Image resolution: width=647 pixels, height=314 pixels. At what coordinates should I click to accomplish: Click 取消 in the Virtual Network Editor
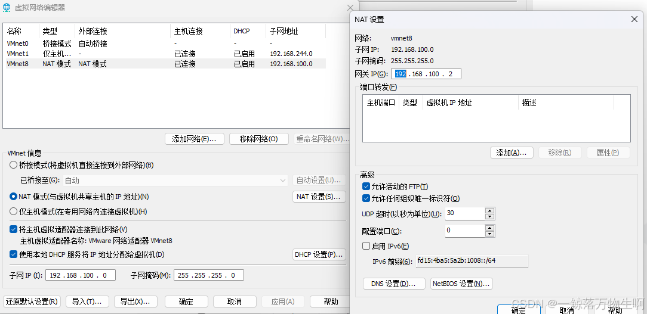point(235,301)
